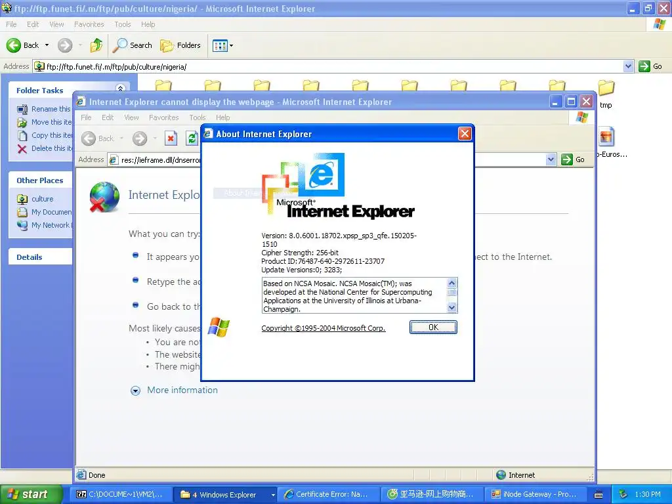Click keyboard icon in system tray
This screenshot has width=672, height=504.
click(598, 495)
